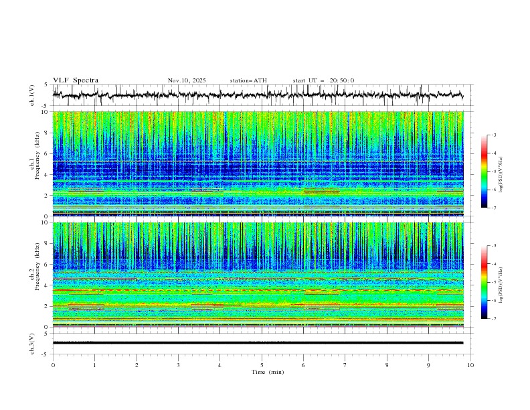Click the "ch.3(V)" axis label

[x=32, y=344]
